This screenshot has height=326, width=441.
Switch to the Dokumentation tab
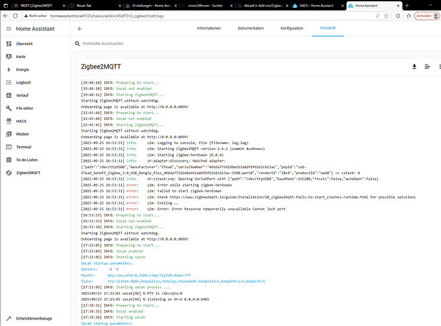click(x=250, y=29)
